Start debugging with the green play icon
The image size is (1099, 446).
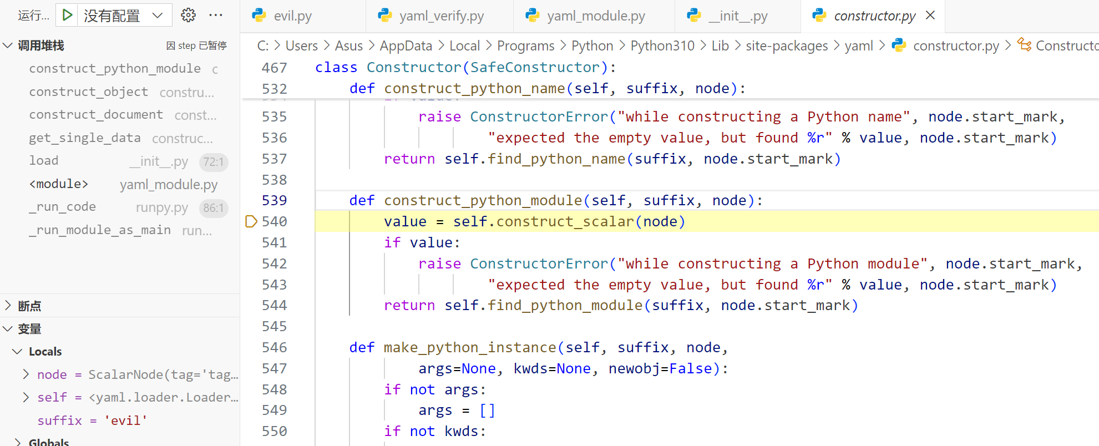point(68,15)
